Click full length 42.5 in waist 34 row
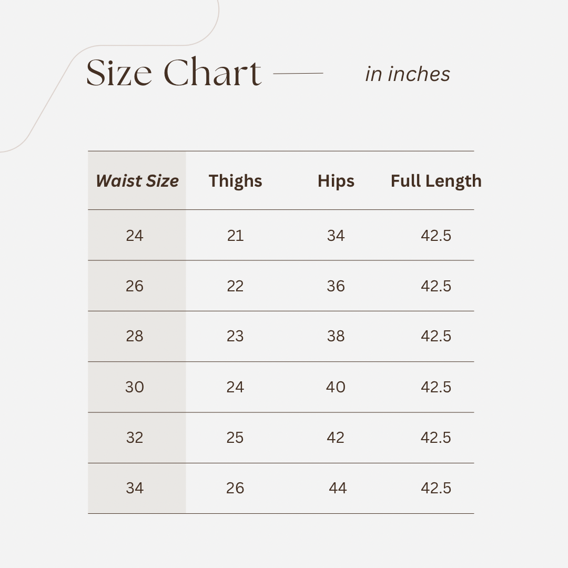The image size is (568, 568). click(x=436, y=488)
